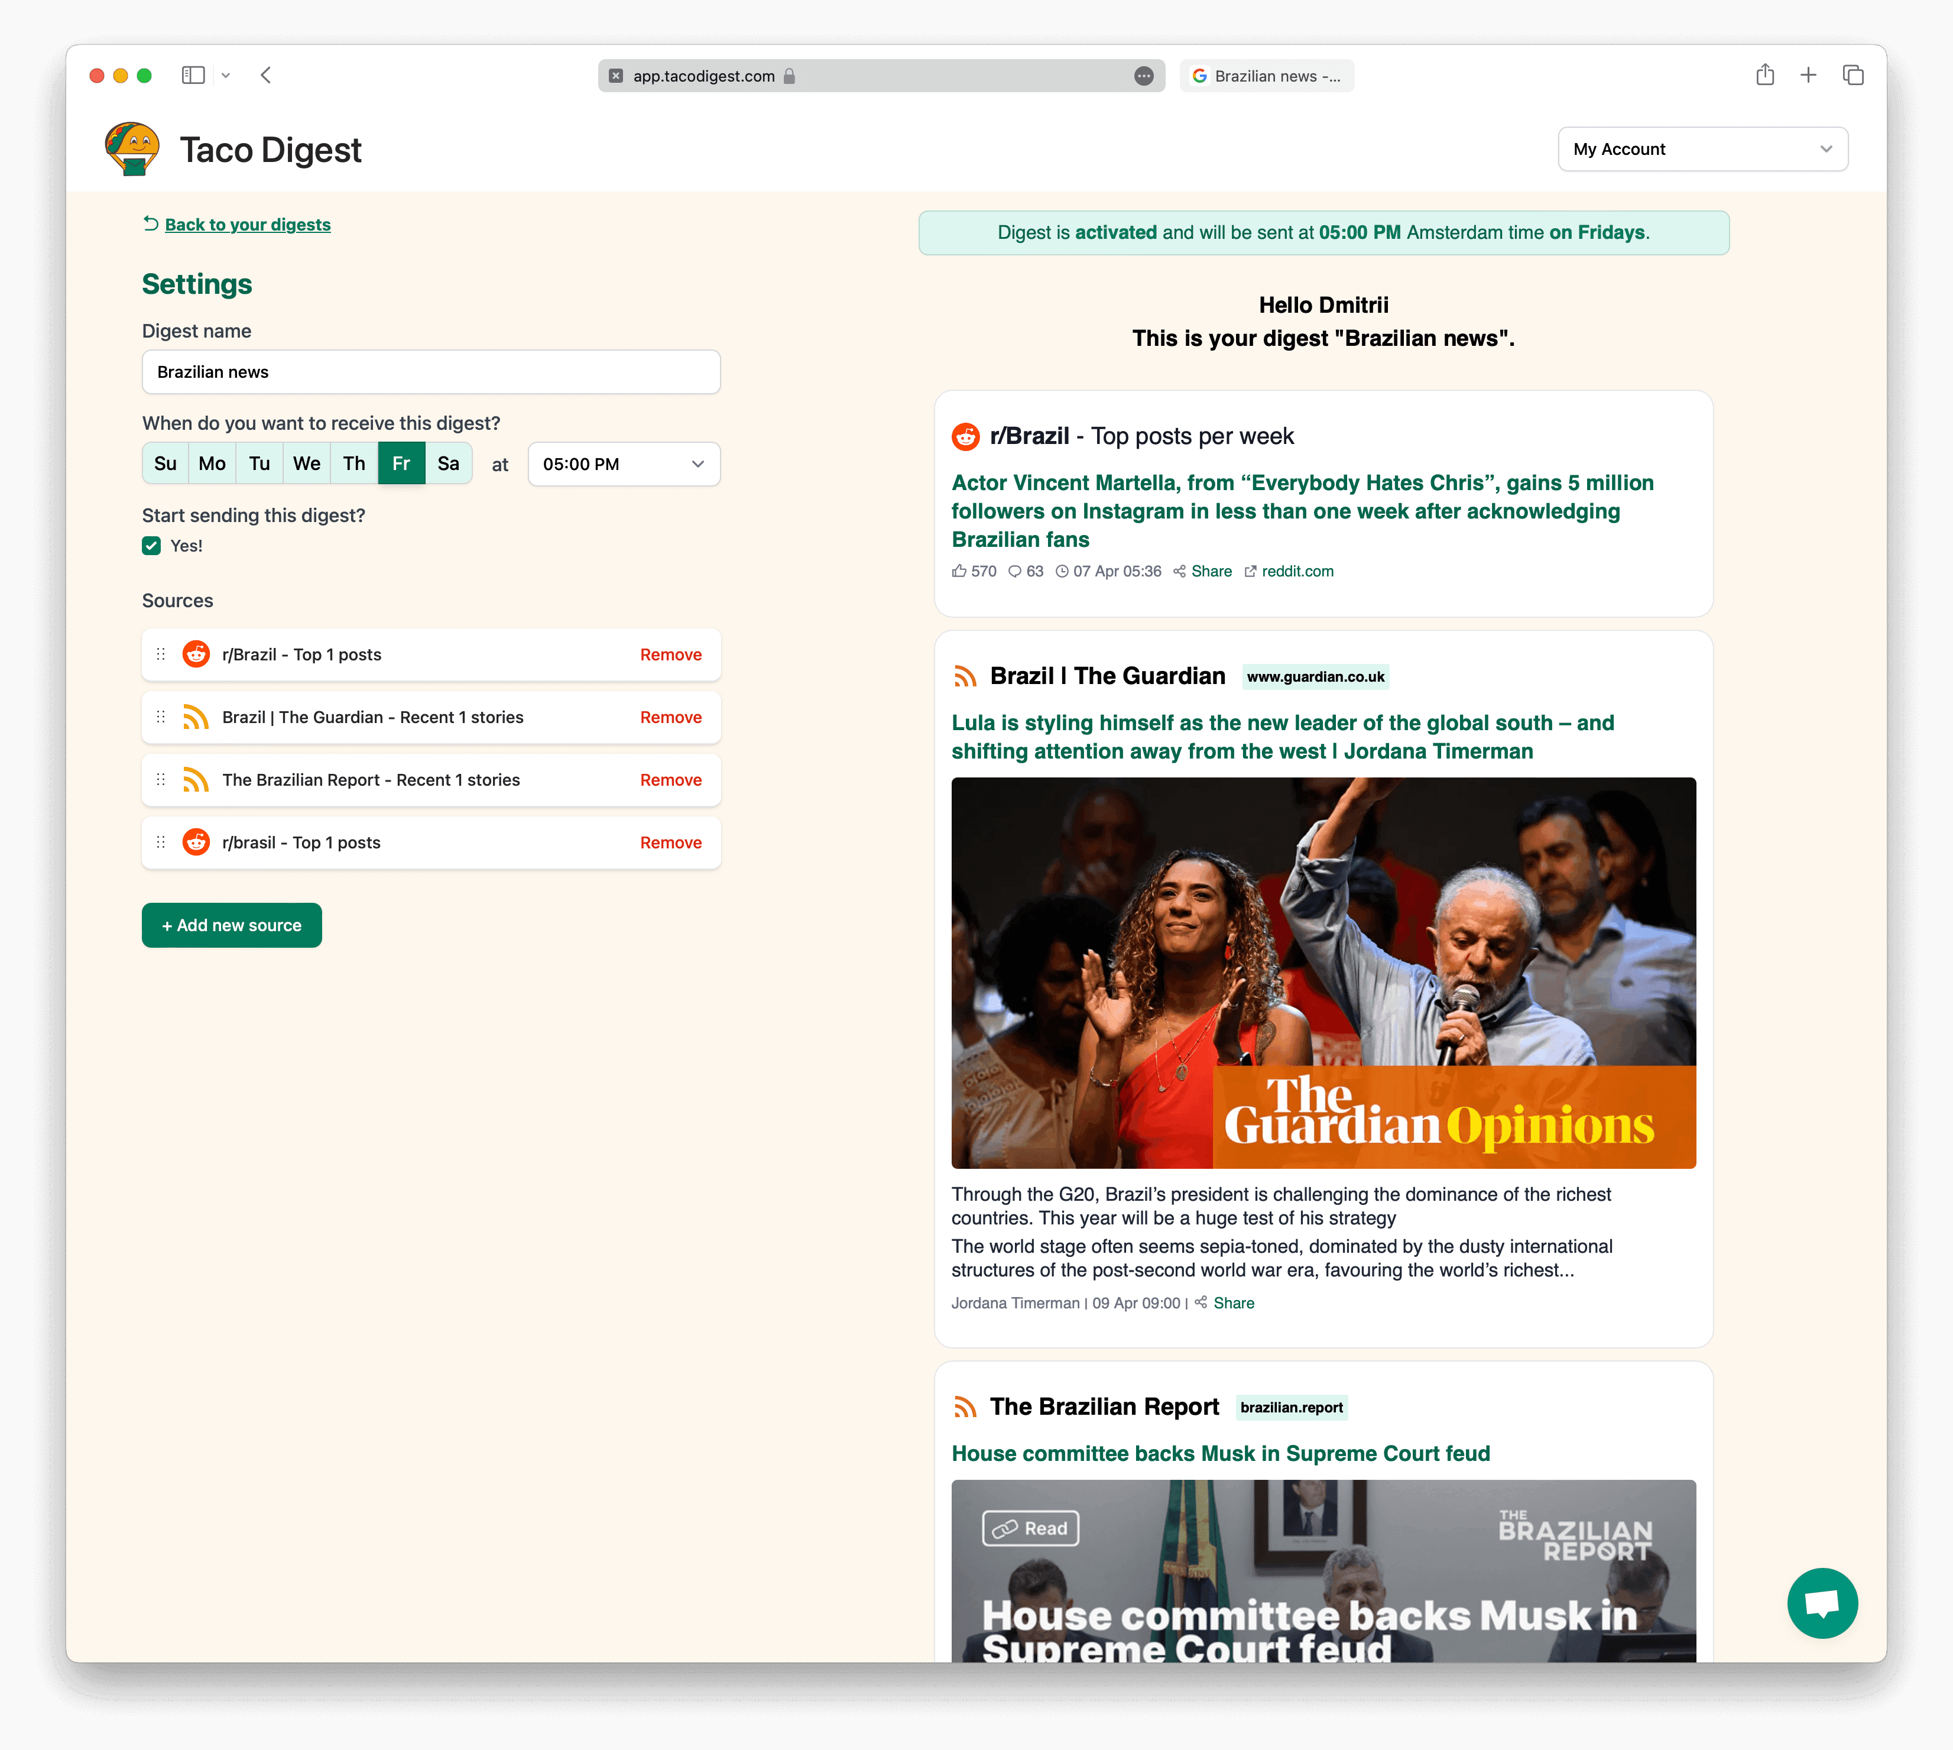Click the Taco Digest title text
1953x1750 pixels.
270,150
